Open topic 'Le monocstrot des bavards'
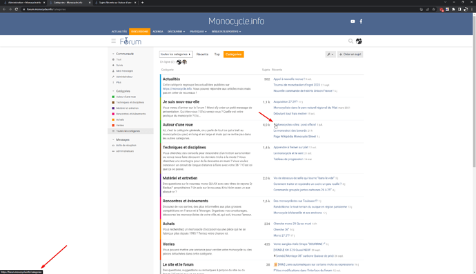This screenshot has width=476, height=274. 290,130
